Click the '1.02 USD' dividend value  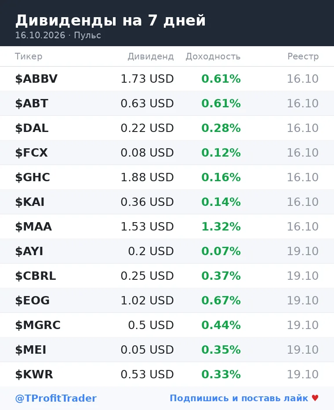[x=147, y=300]
